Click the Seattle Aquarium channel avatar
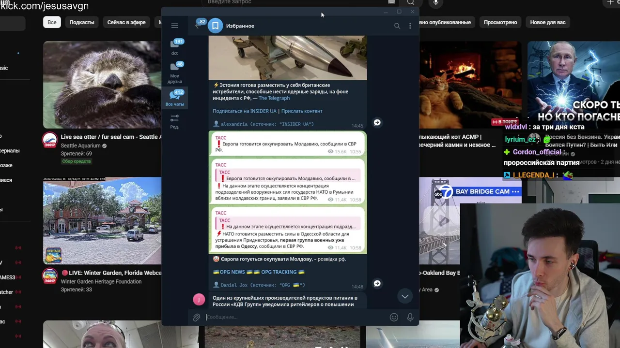This screenshot has width=620, height=348. click(49, 140)
